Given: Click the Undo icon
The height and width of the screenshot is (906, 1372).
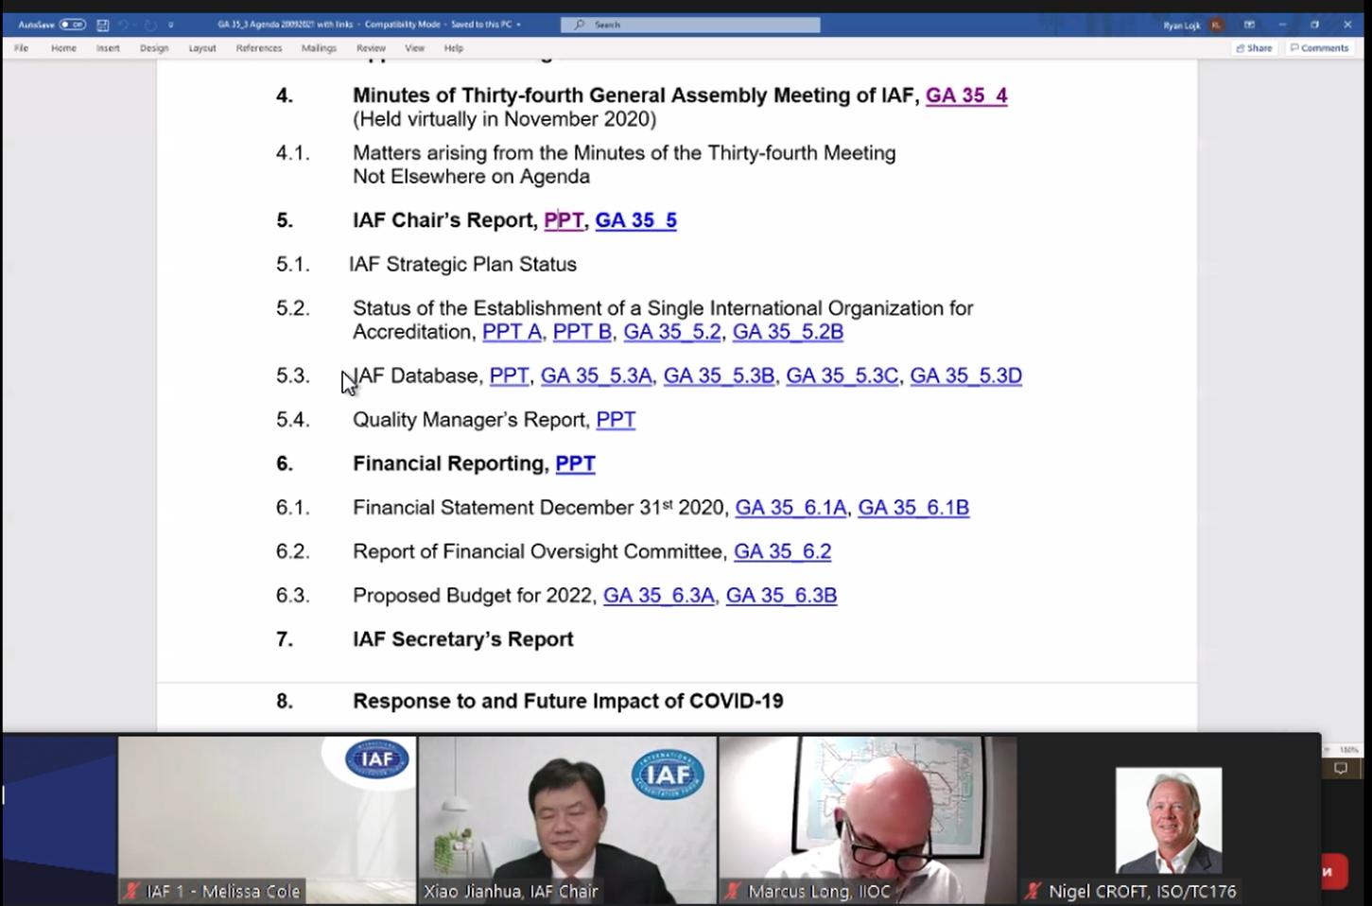Looking at the screenshot, I should (x=124, y=25).
